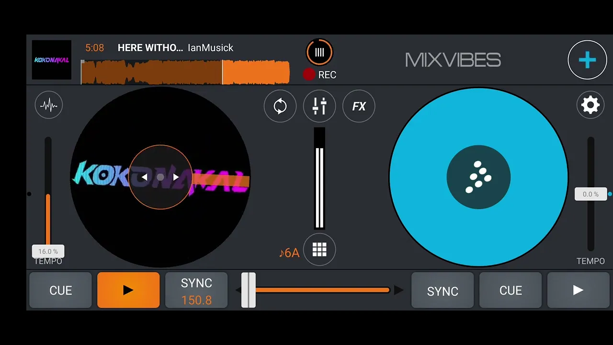Open the FX effects panel

(x=359, y=106)
